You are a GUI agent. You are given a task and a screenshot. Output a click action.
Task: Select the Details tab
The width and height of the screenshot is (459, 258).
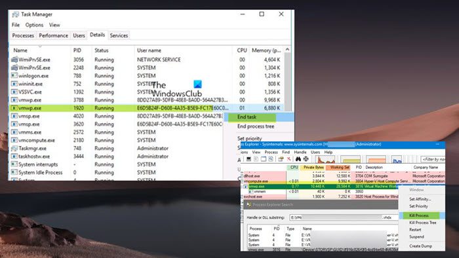97,35
